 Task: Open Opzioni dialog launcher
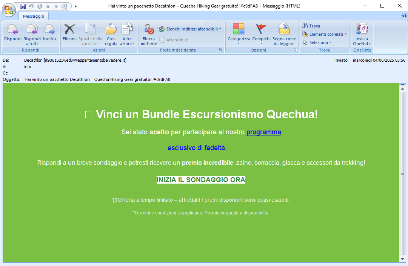pyautogui.click(x=295, y=50)
